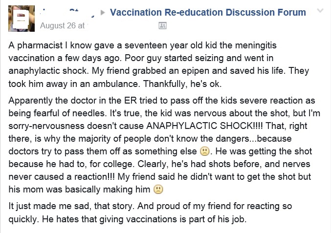Click the group members privacy icon
331x233 pixels.
[162, 26]
